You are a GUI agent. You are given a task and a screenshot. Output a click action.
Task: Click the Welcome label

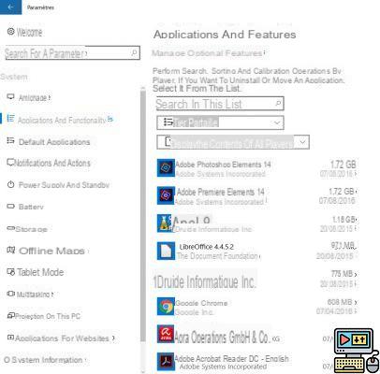coord(29,32)
